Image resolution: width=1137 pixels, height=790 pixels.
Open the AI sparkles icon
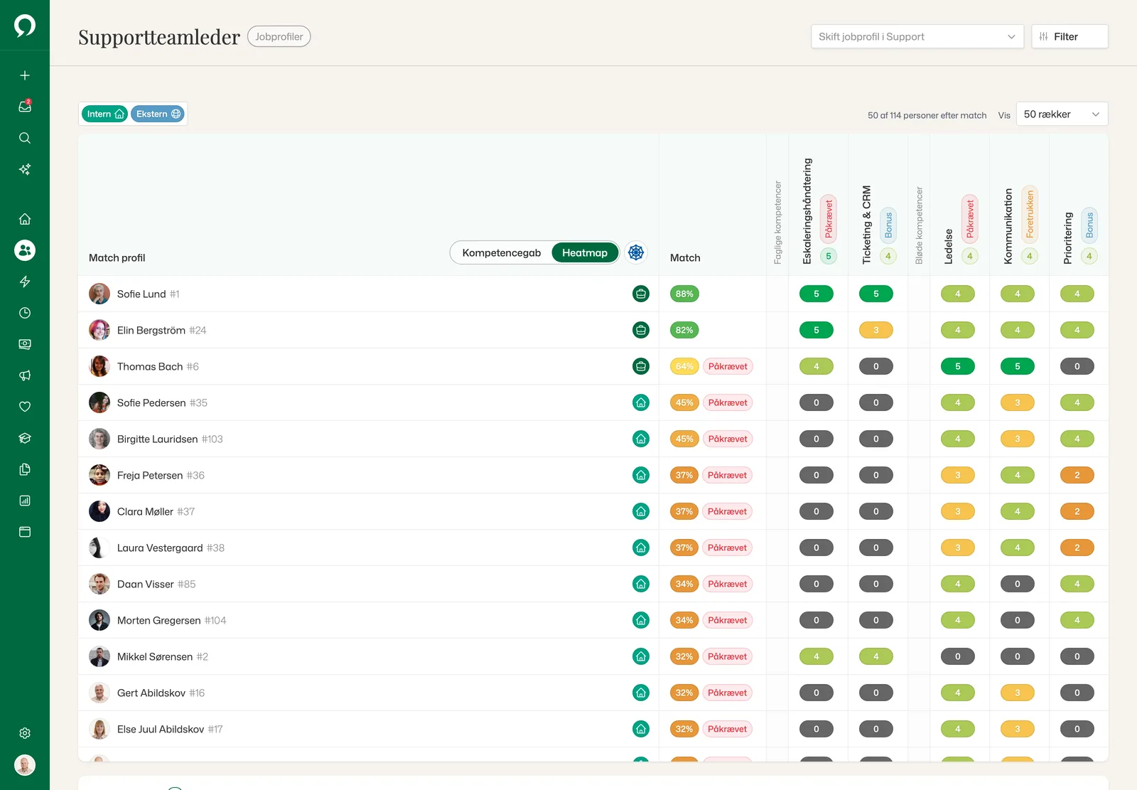tap(25, 169)
